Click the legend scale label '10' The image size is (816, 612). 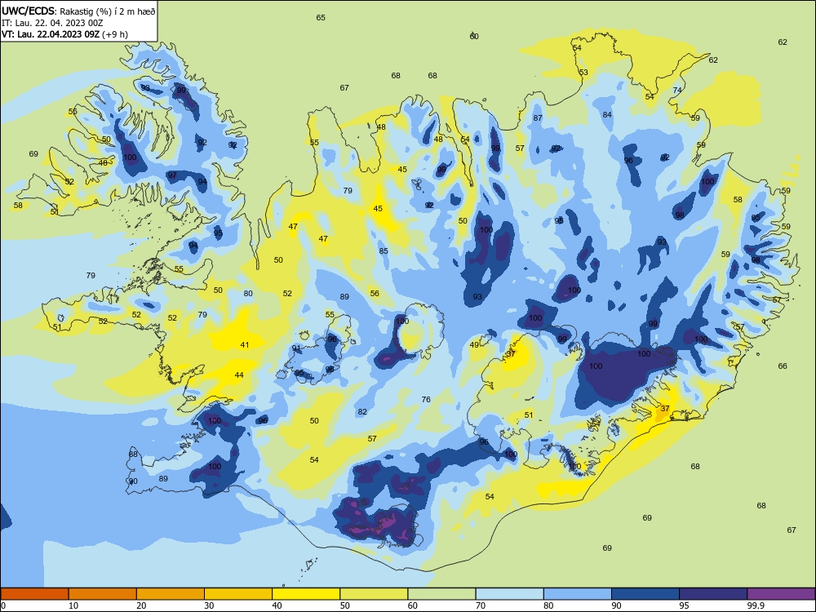(73, 605)
